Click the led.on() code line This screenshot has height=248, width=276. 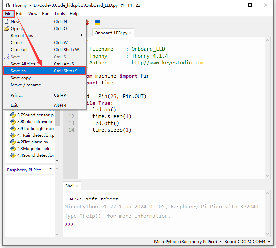coord(104,110)
